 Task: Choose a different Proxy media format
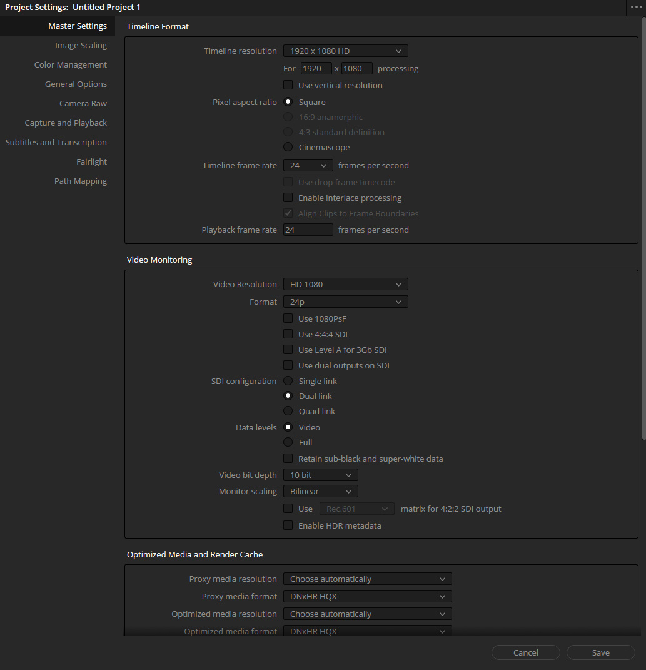click(367, 596)
